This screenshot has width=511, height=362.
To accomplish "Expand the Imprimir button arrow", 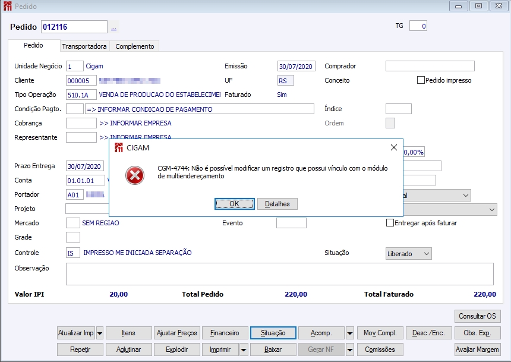I will 244,350.
